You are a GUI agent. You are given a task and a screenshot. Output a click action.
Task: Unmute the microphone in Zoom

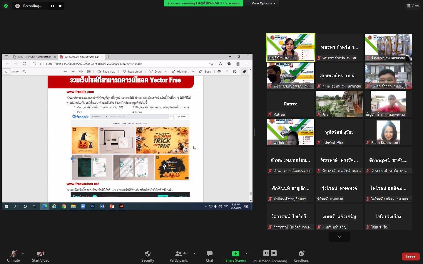(13, 256)
